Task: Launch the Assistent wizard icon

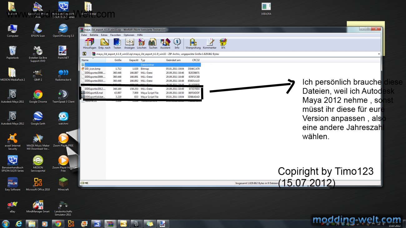Action: pos(165,44)
